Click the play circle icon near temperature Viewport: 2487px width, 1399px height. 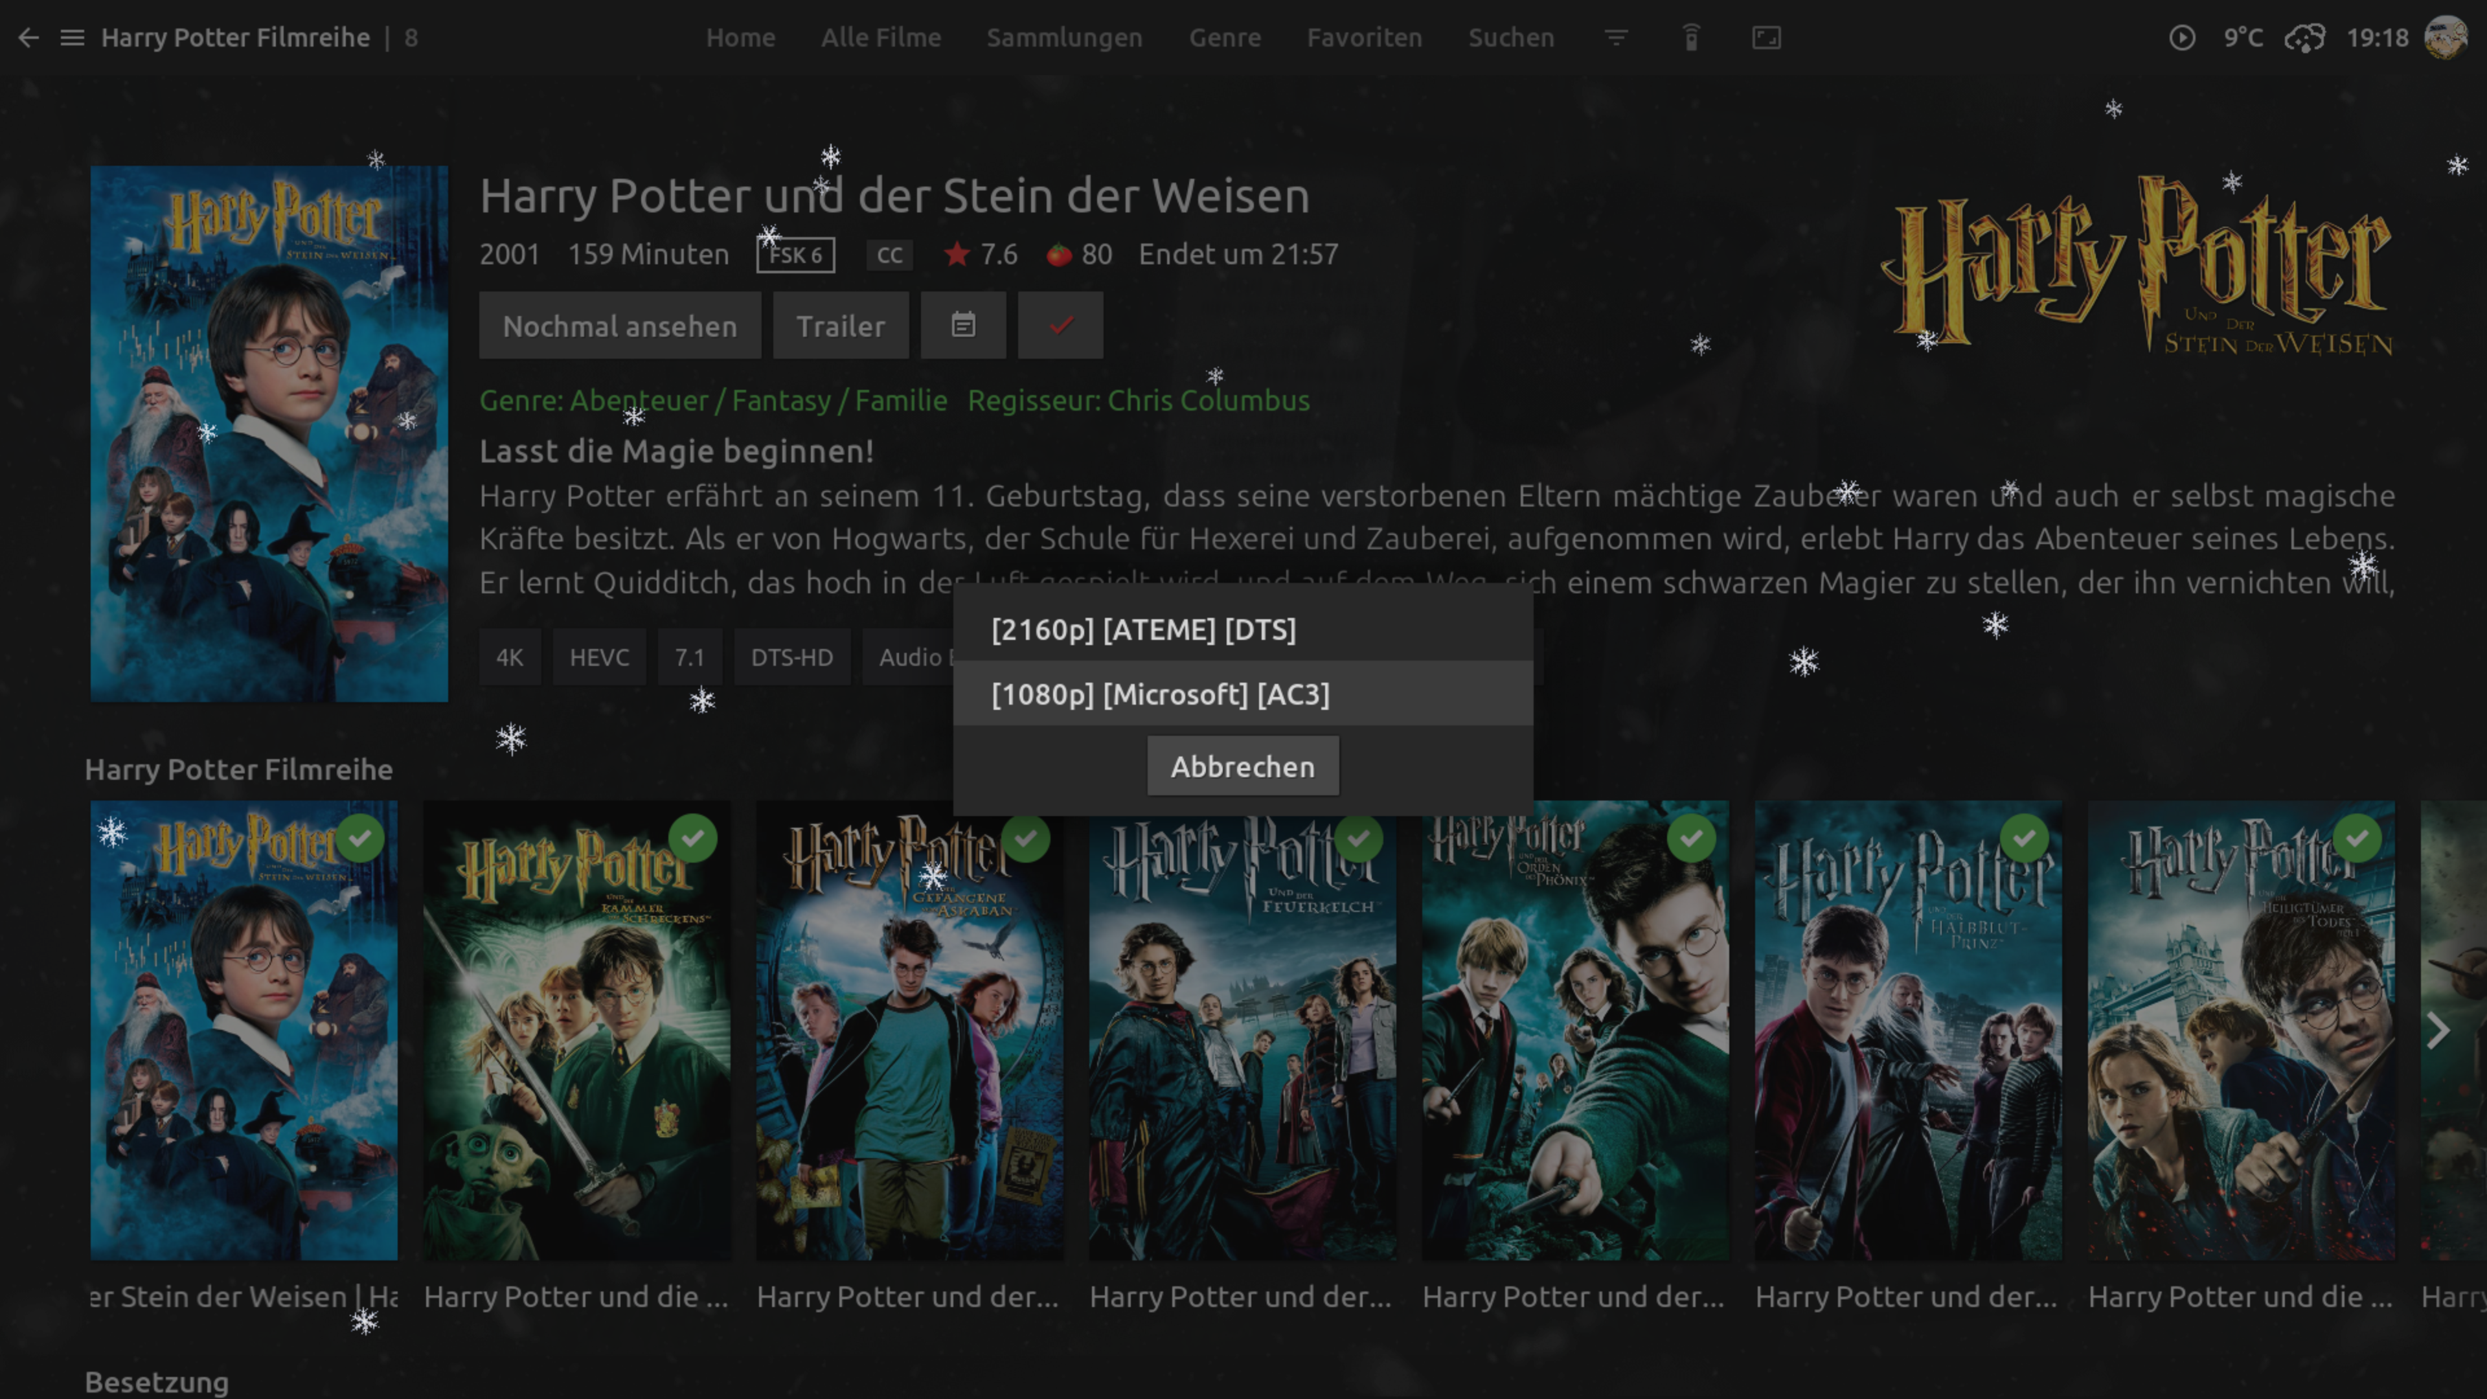(2182, 38)
